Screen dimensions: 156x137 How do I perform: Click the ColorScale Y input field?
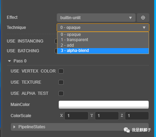[x=107, y=116]
